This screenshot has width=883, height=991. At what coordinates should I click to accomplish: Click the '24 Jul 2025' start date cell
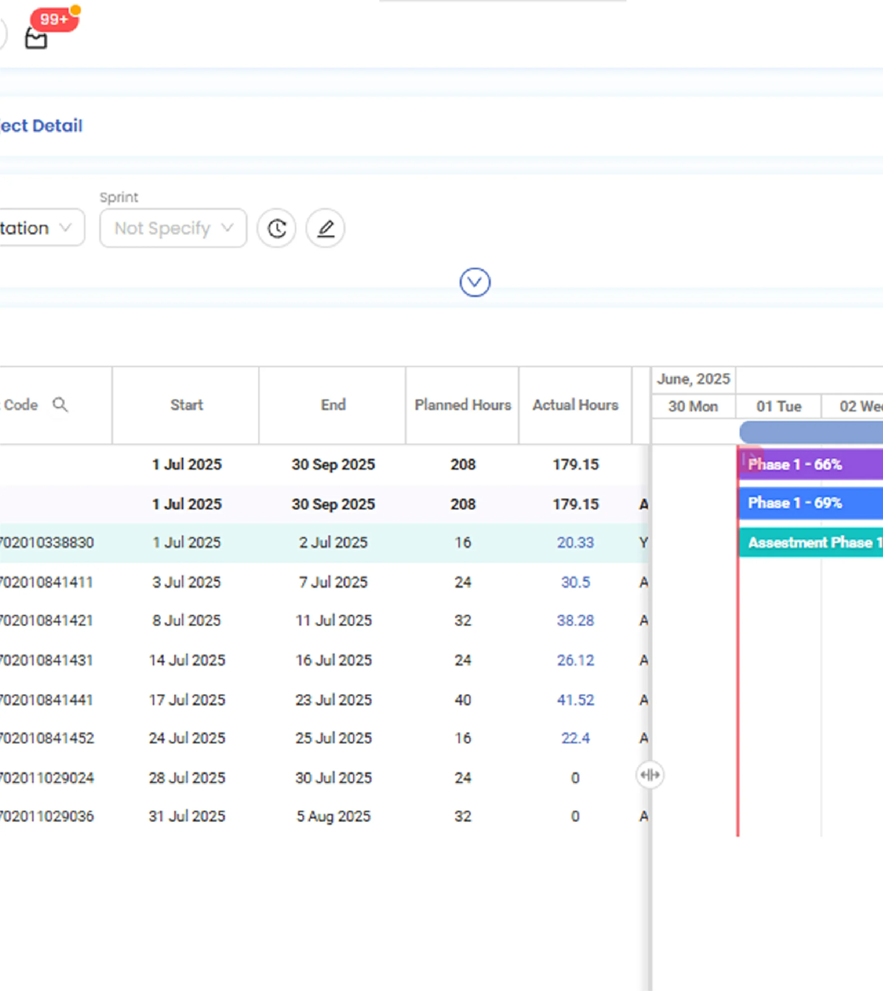[187, 738]
